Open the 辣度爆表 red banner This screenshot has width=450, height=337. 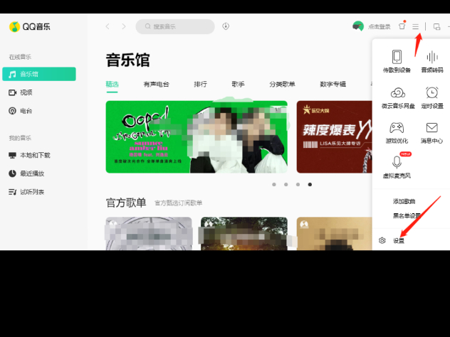coord(335,137)
